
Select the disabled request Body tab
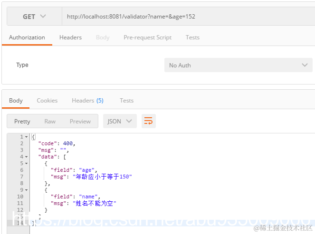[103, 37]
